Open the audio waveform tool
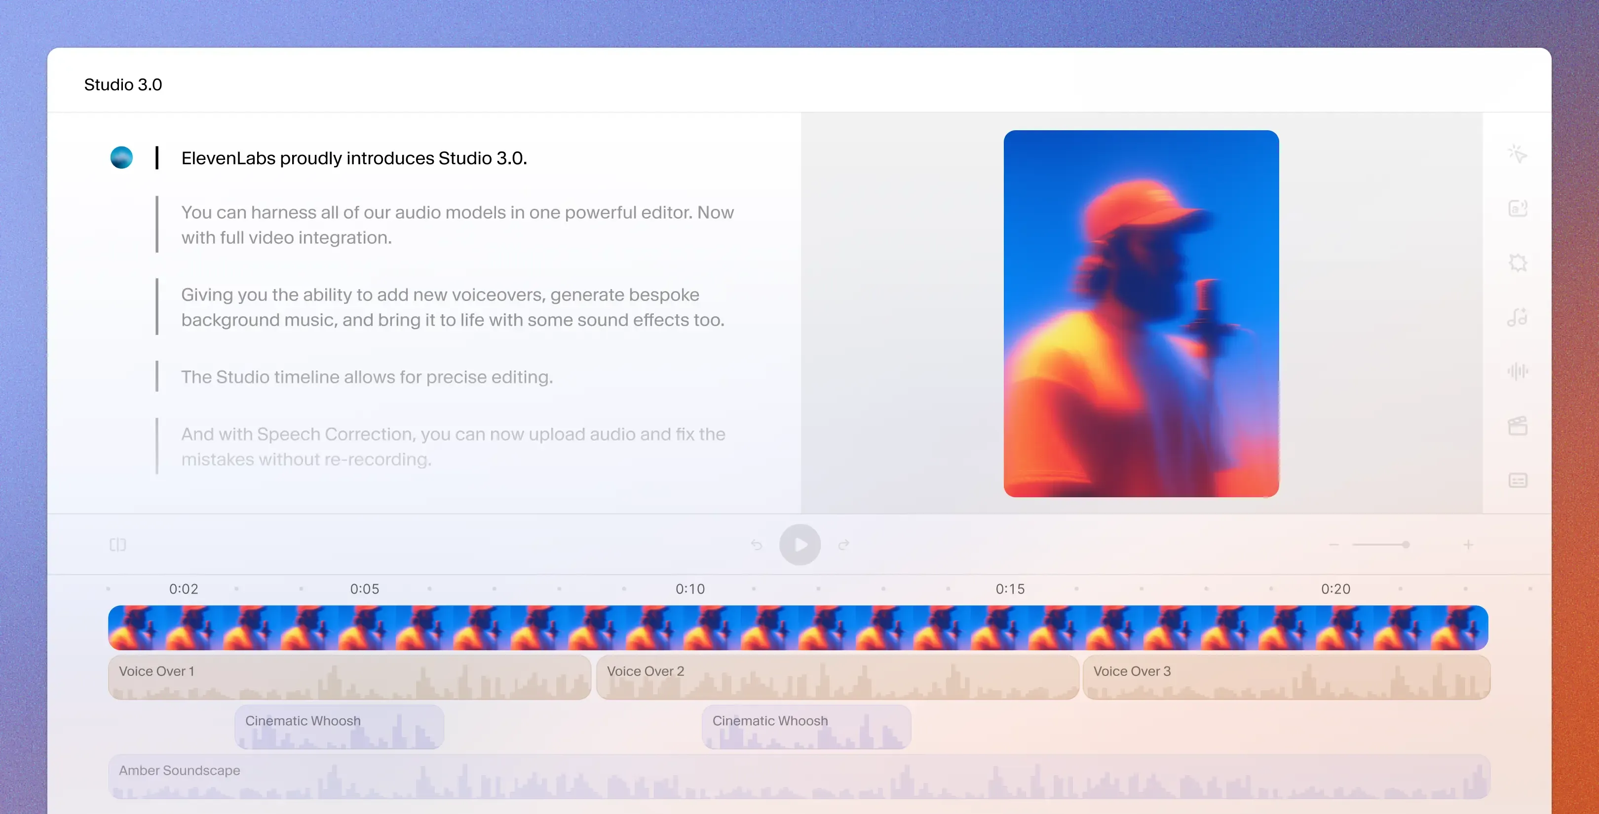 pyautogui.click(x=1518, y=371)
